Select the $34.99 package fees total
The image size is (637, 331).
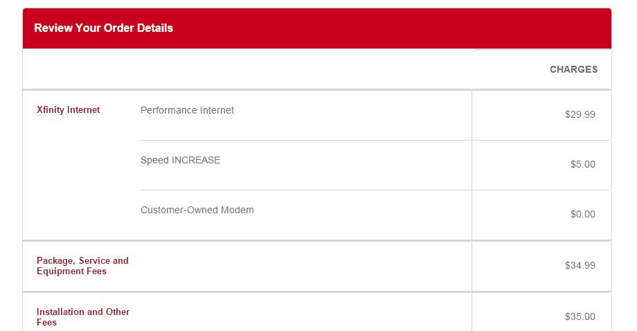(x=580, y=266)
